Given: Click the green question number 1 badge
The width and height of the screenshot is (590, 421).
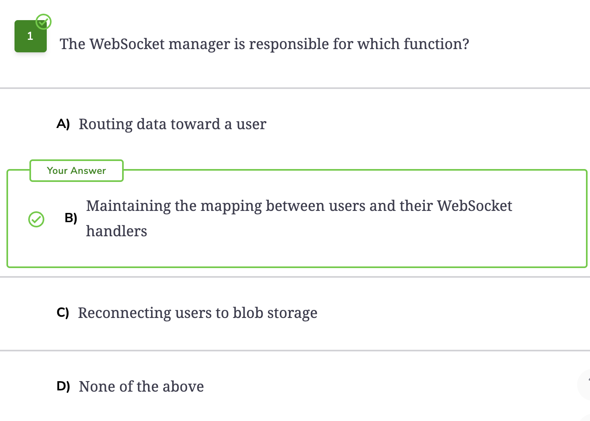Looking at the screenshot, I should click(x=31, y=36).
